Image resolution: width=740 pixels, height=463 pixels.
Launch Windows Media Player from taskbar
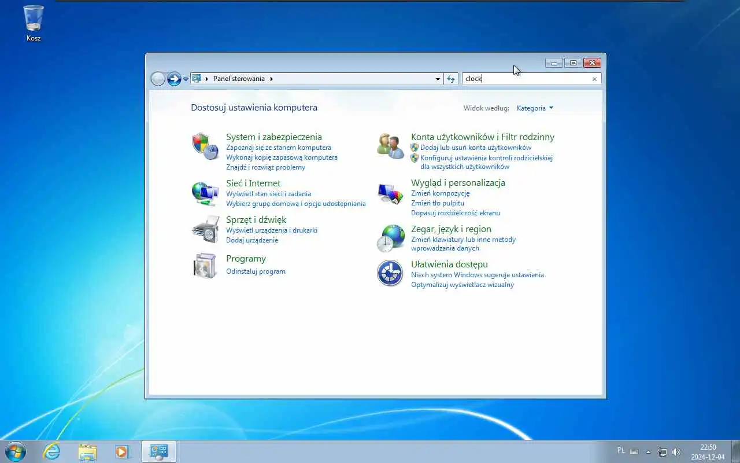tap(122, 451)
